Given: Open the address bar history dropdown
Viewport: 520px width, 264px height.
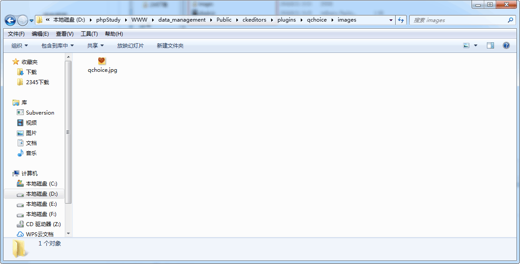Looking at the screenshot, I should coord(391,20).
